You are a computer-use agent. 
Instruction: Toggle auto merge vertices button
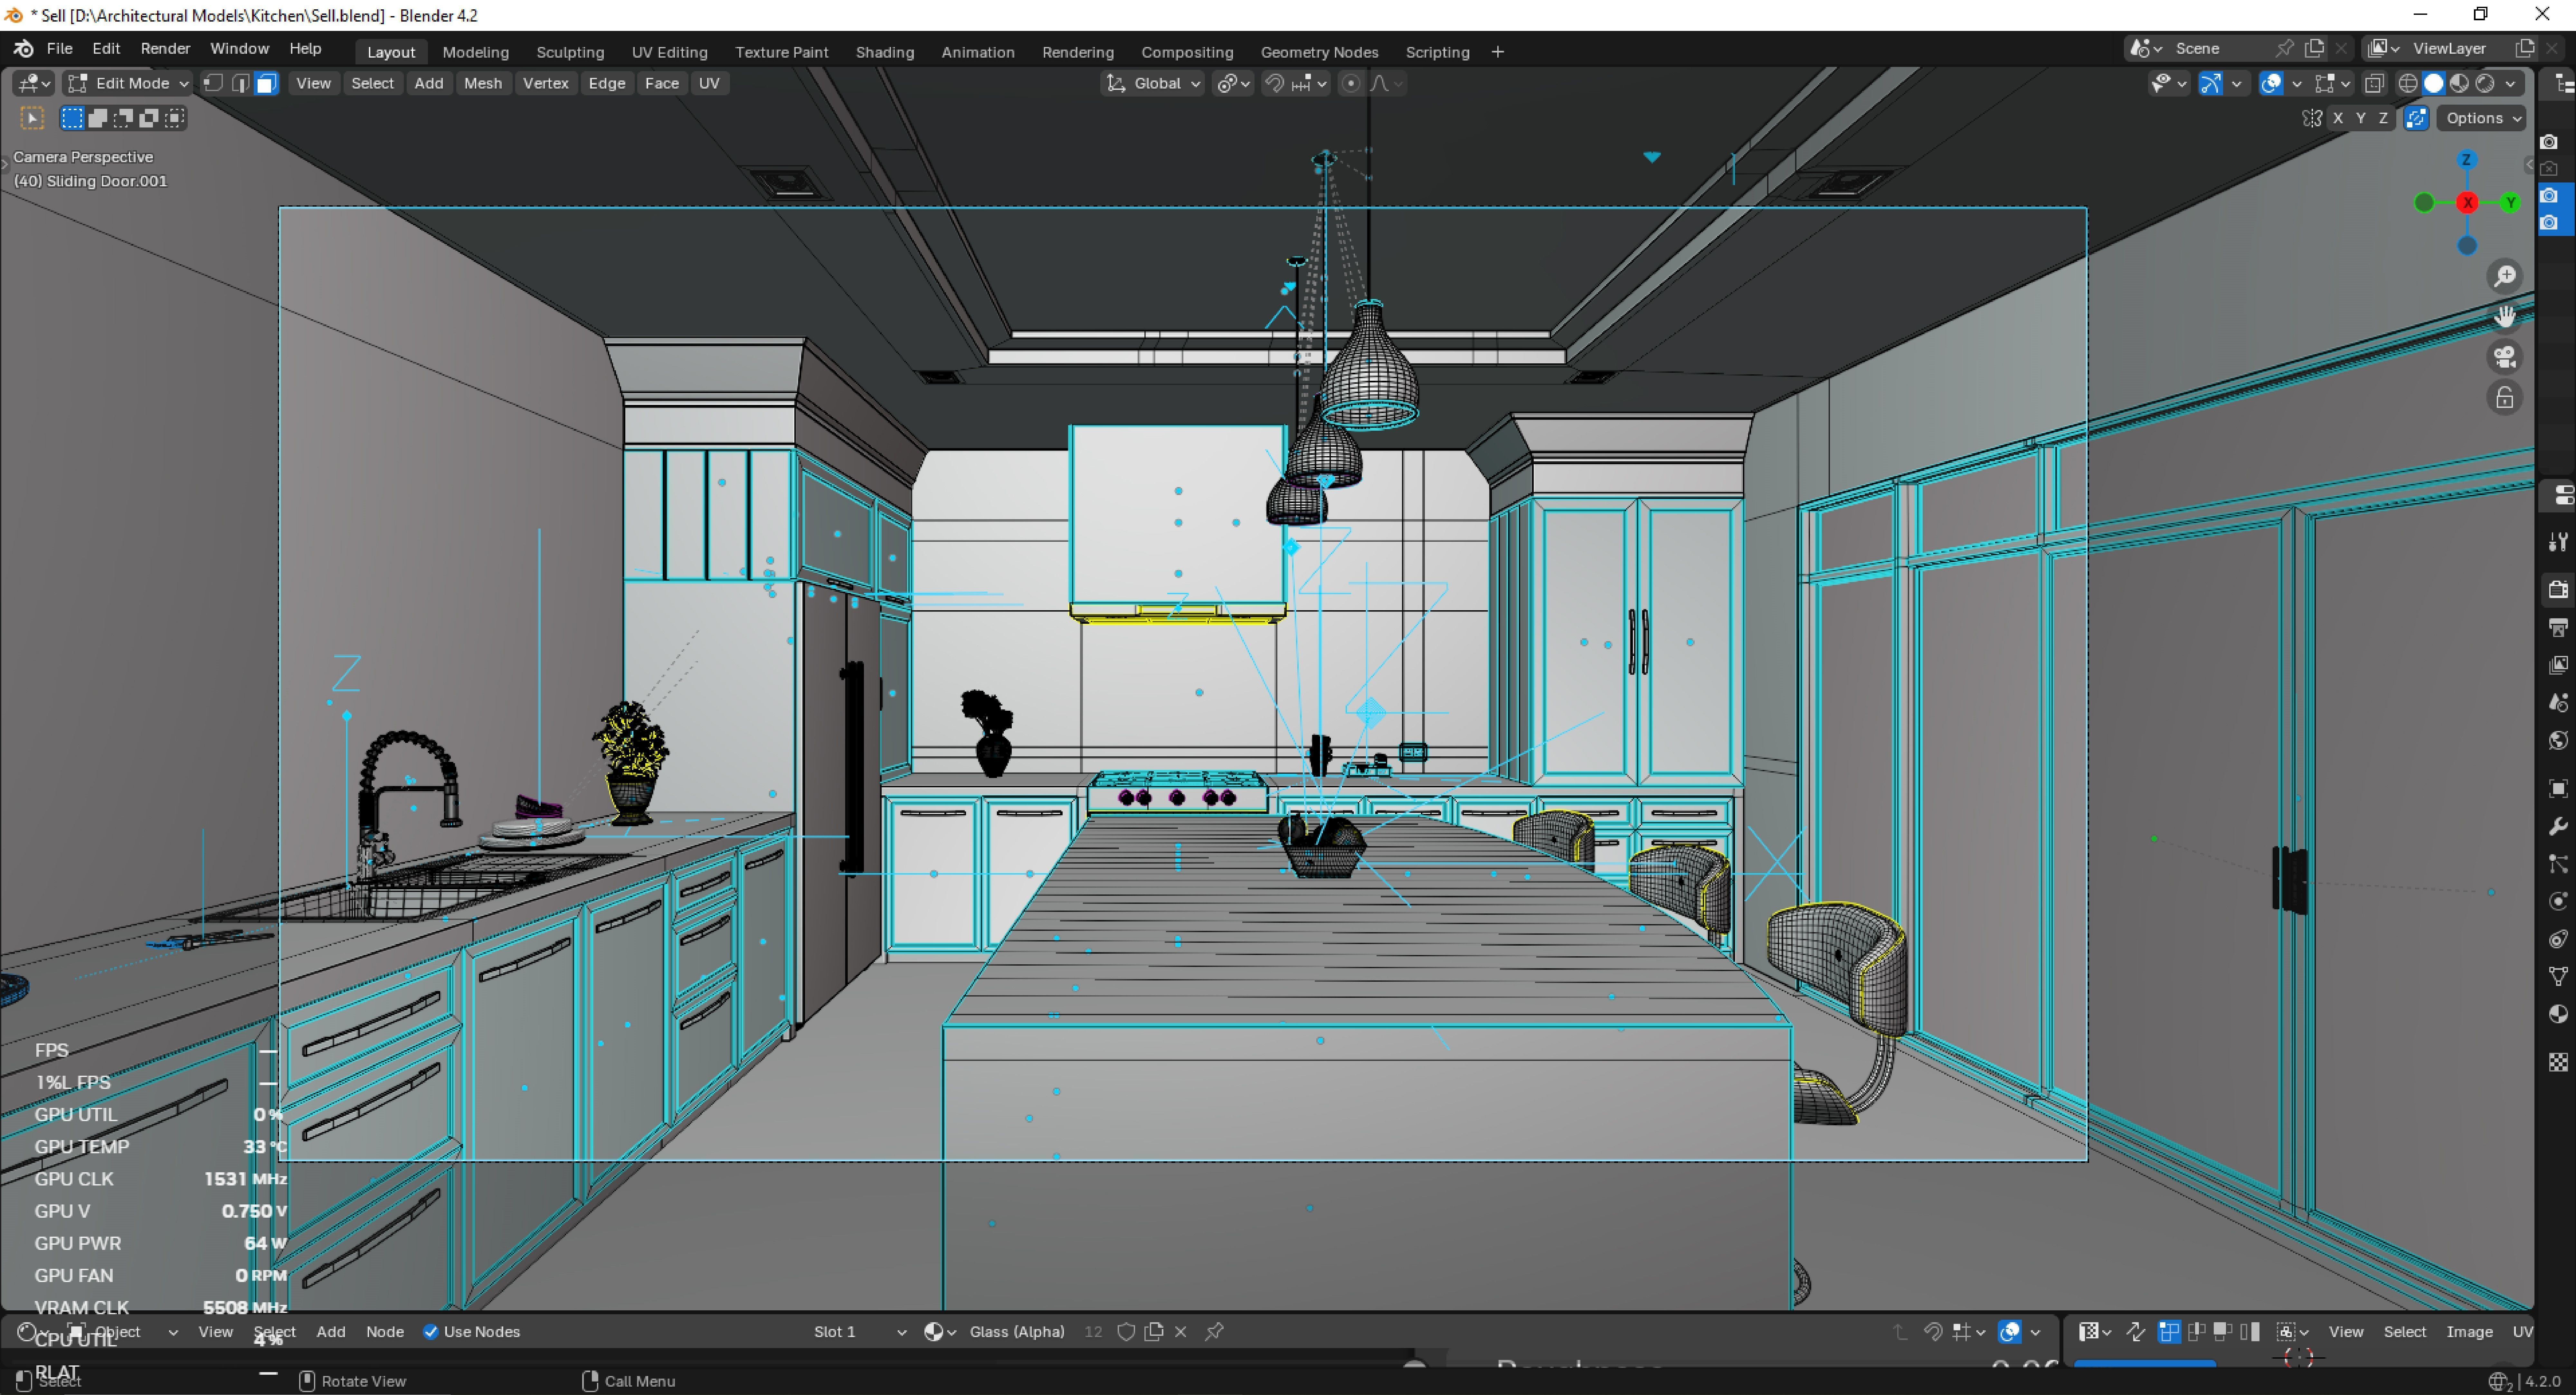[x=2417, y=118]
